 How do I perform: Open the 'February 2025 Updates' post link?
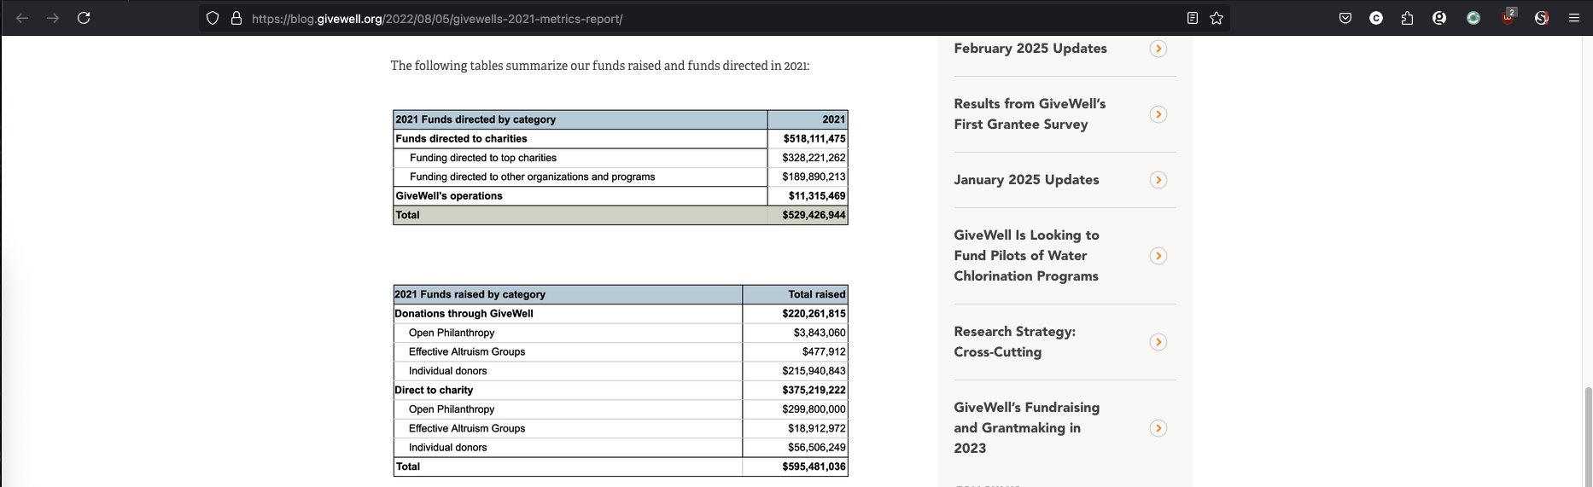click(1030, 49)
